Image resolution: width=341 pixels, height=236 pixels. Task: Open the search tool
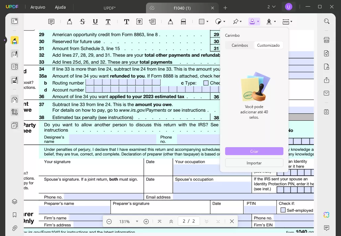(x=327, y=21)
